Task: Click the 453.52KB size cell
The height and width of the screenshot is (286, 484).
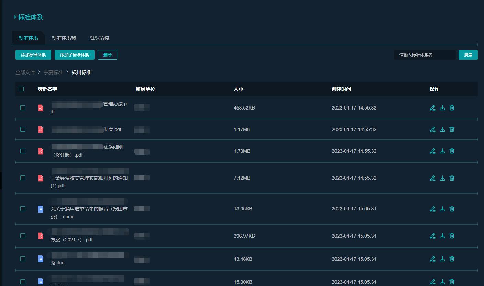Action: [244, 108]
